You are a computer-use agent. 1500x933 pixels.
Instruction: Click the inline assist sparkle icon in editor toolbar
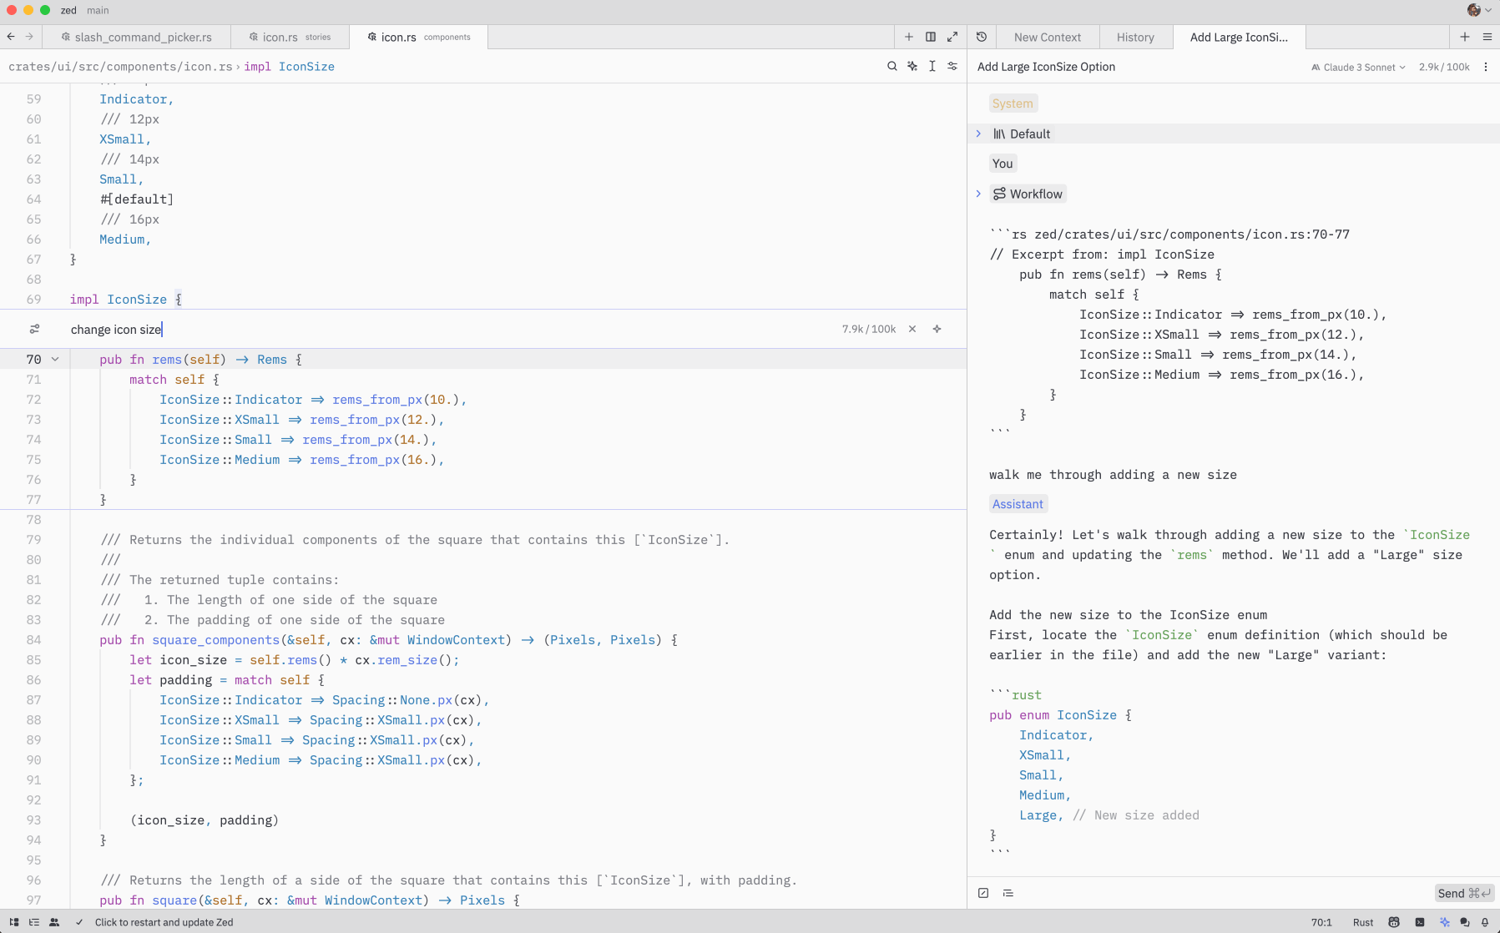[x=912, y=66]
